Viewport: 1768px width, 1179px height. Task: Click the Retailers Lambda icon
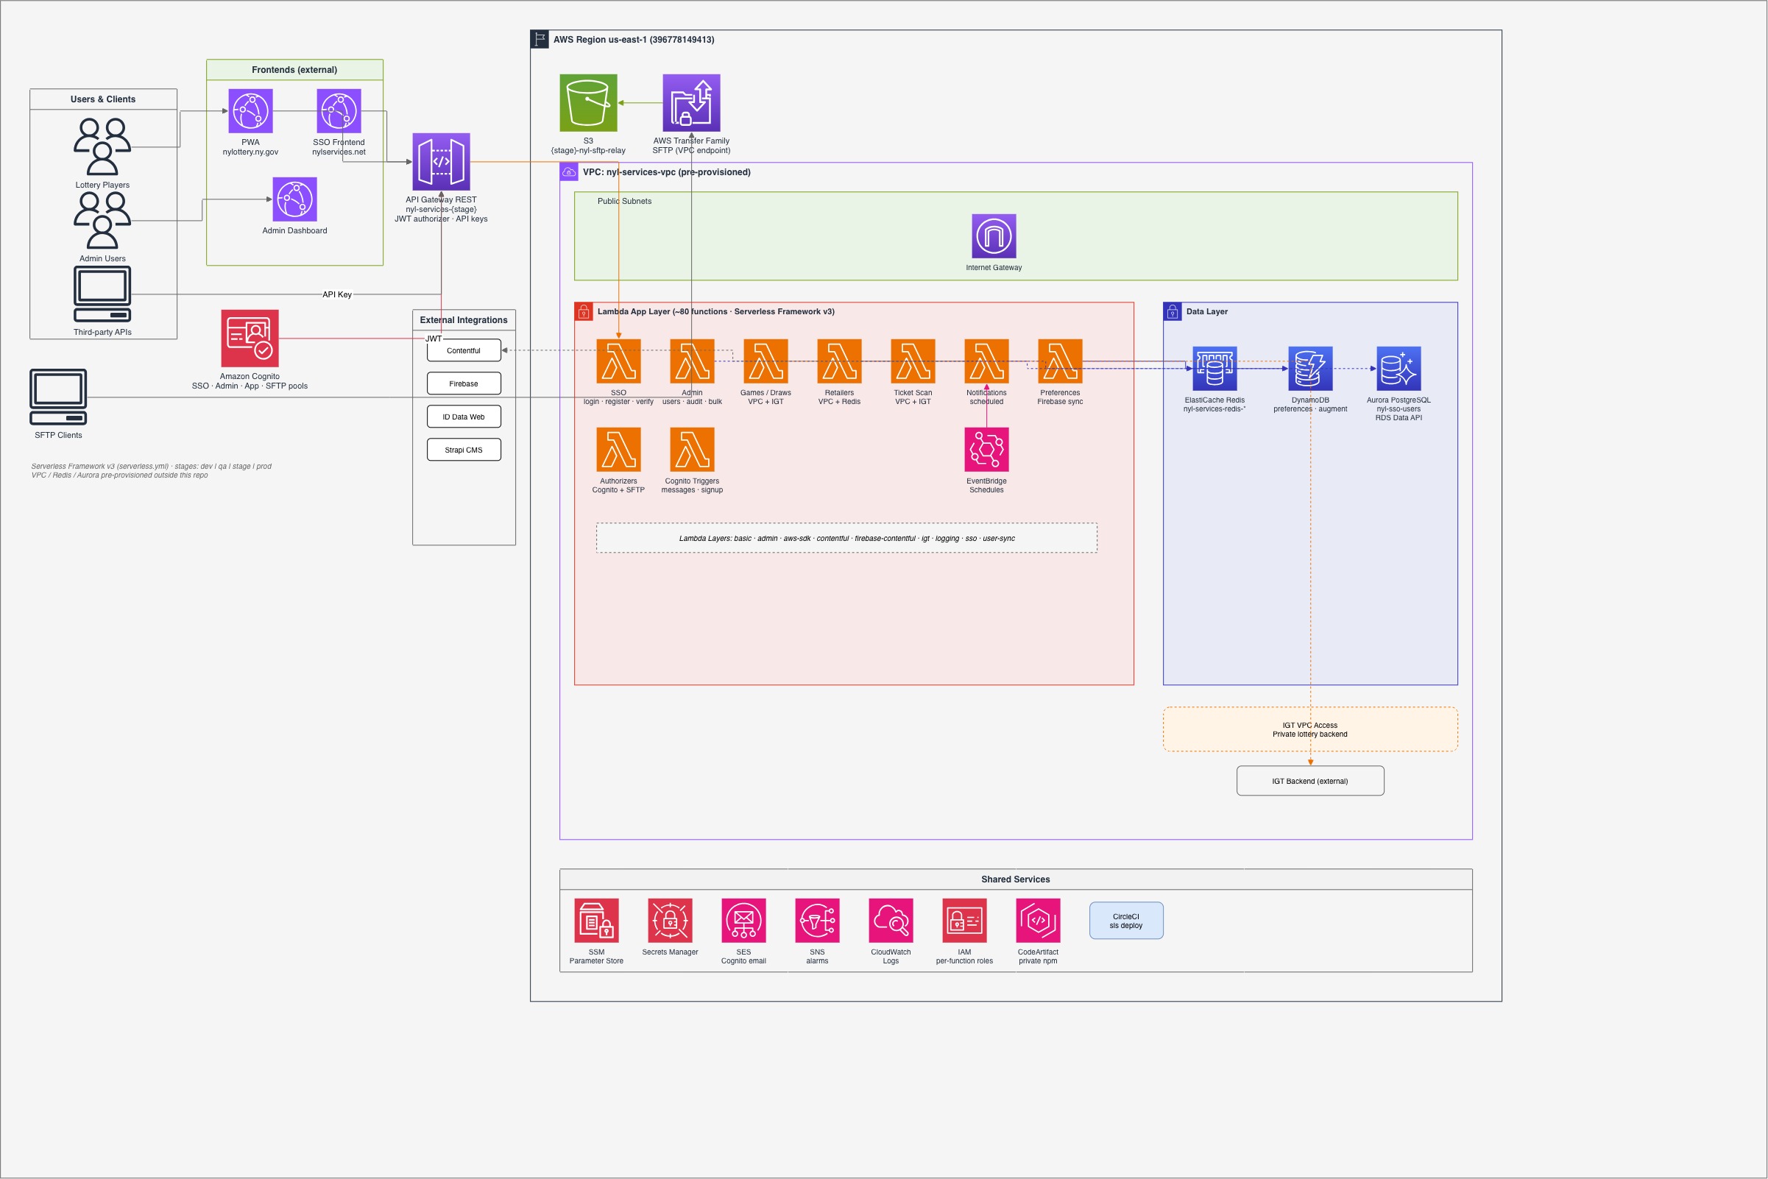pos(839,361)
